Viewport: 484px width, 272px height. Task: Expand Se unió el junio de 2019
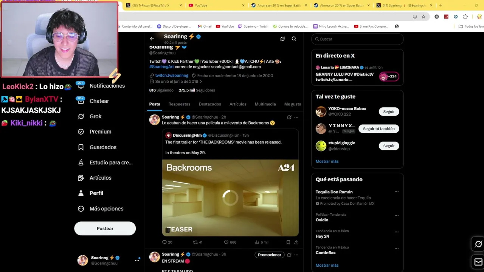pos(176,81)
